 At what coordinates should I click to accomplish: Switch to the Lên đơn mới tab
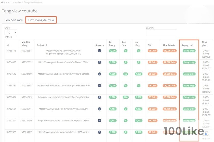14,20
